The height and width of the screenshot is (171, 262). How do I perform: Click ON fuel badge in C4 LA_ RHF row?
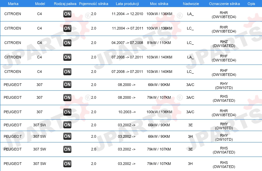(67, 57)
